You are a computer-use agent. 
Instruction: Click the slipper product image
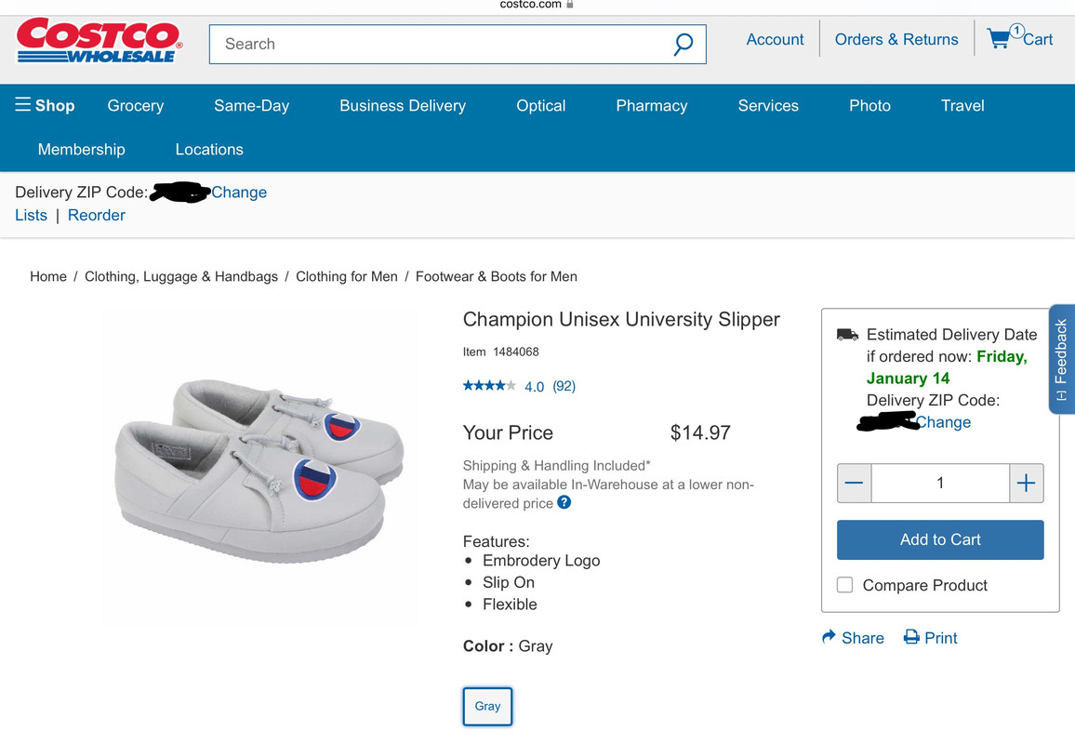pos(259,465)
